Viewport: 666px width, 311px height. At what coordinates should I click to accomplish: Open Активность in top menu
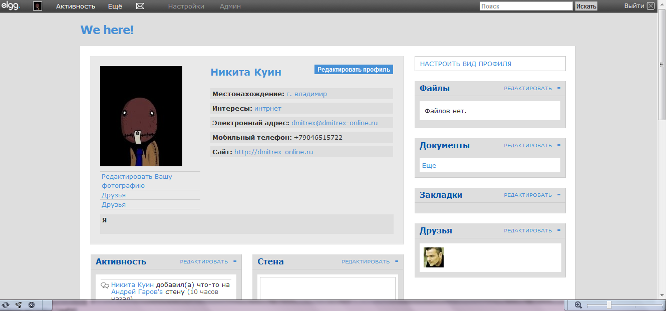76,7
